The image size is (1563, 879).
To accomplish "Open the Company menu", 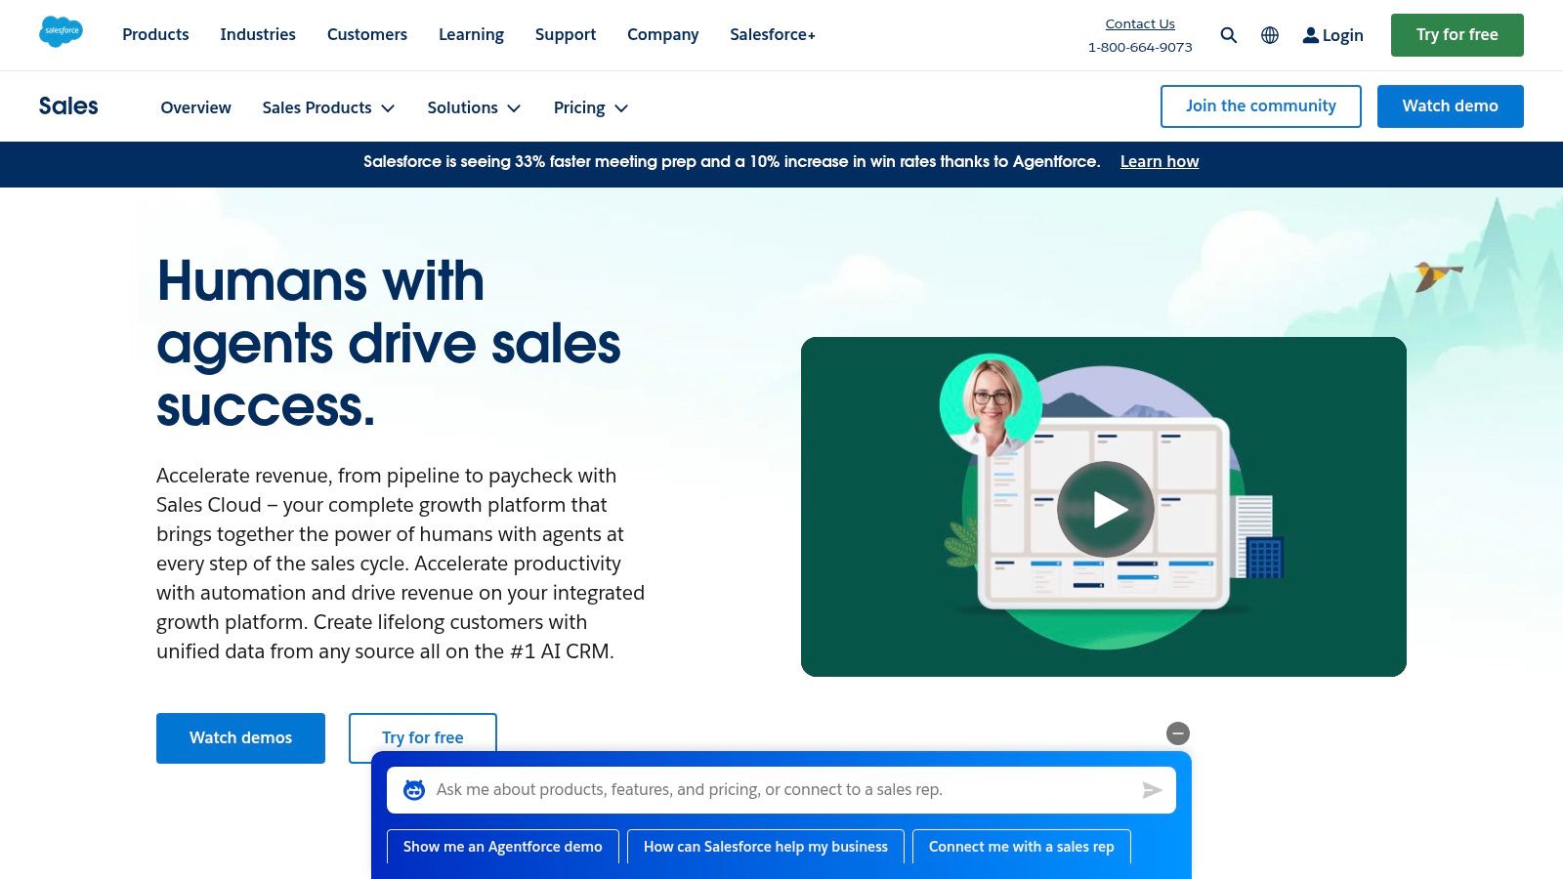I will coord(663,34).
